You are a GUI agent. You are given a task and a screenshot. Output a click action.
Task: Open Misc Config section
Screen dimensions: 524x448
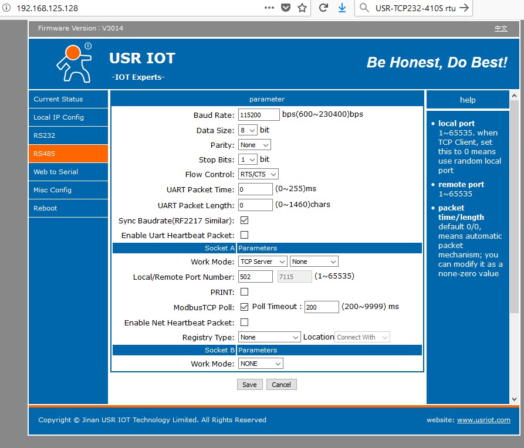68,189
